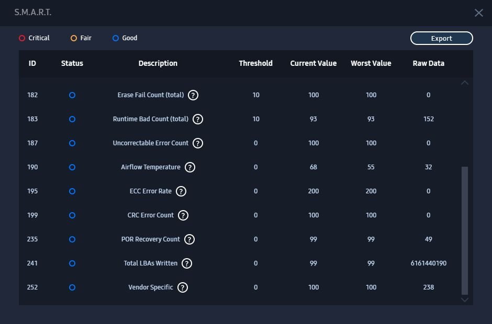Click the Current Value column header
The height and width of the screenshot is (324, 492).
[313, 63]
